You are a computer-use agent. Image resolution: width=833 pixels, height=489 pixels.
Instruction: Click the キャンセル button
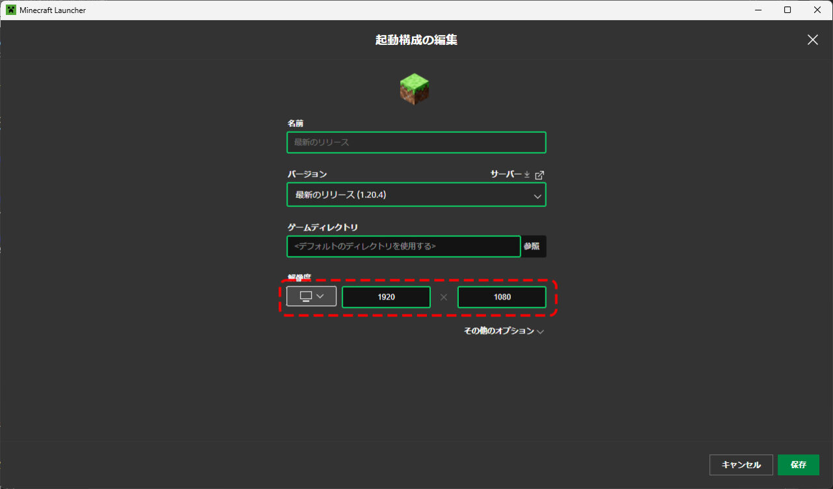[x=741, y=464]
